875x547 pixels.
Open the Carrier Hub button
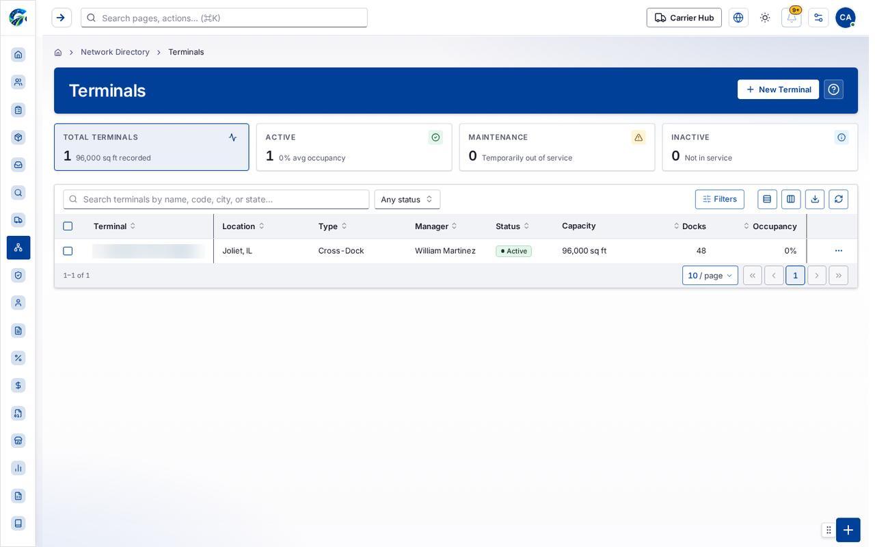[684, 18]
